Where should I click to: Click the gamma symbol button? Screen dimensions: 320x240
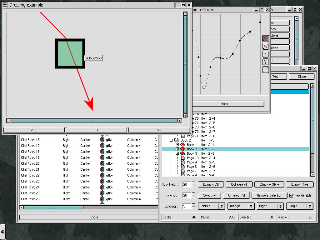265,62
